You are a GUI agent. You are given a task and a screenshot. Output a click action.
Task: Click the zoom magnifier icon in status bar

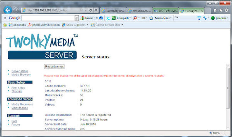pos(211,133)
